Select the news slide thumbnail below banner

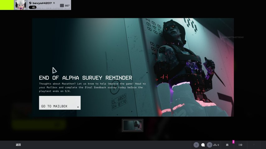(132, 125)
